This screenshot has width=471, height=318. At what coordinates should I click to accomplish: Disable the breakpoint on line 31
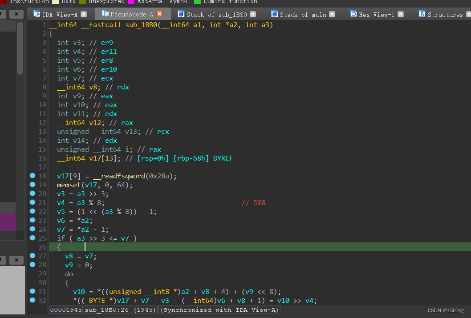[32, 291]
